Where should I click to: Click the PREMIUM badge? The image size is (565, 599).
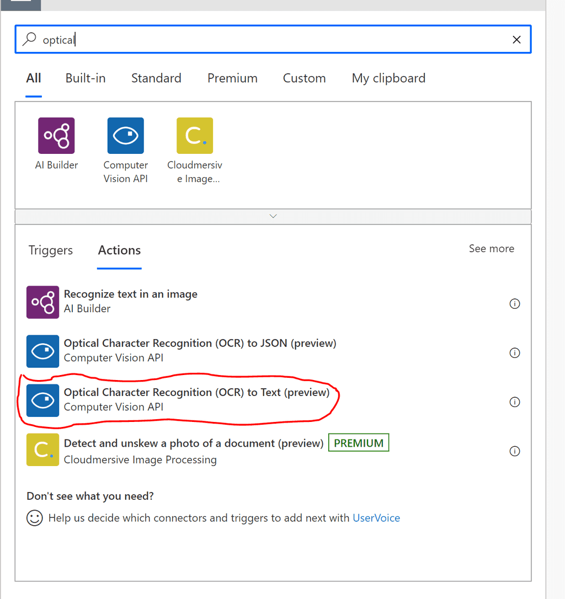(359, 443)
